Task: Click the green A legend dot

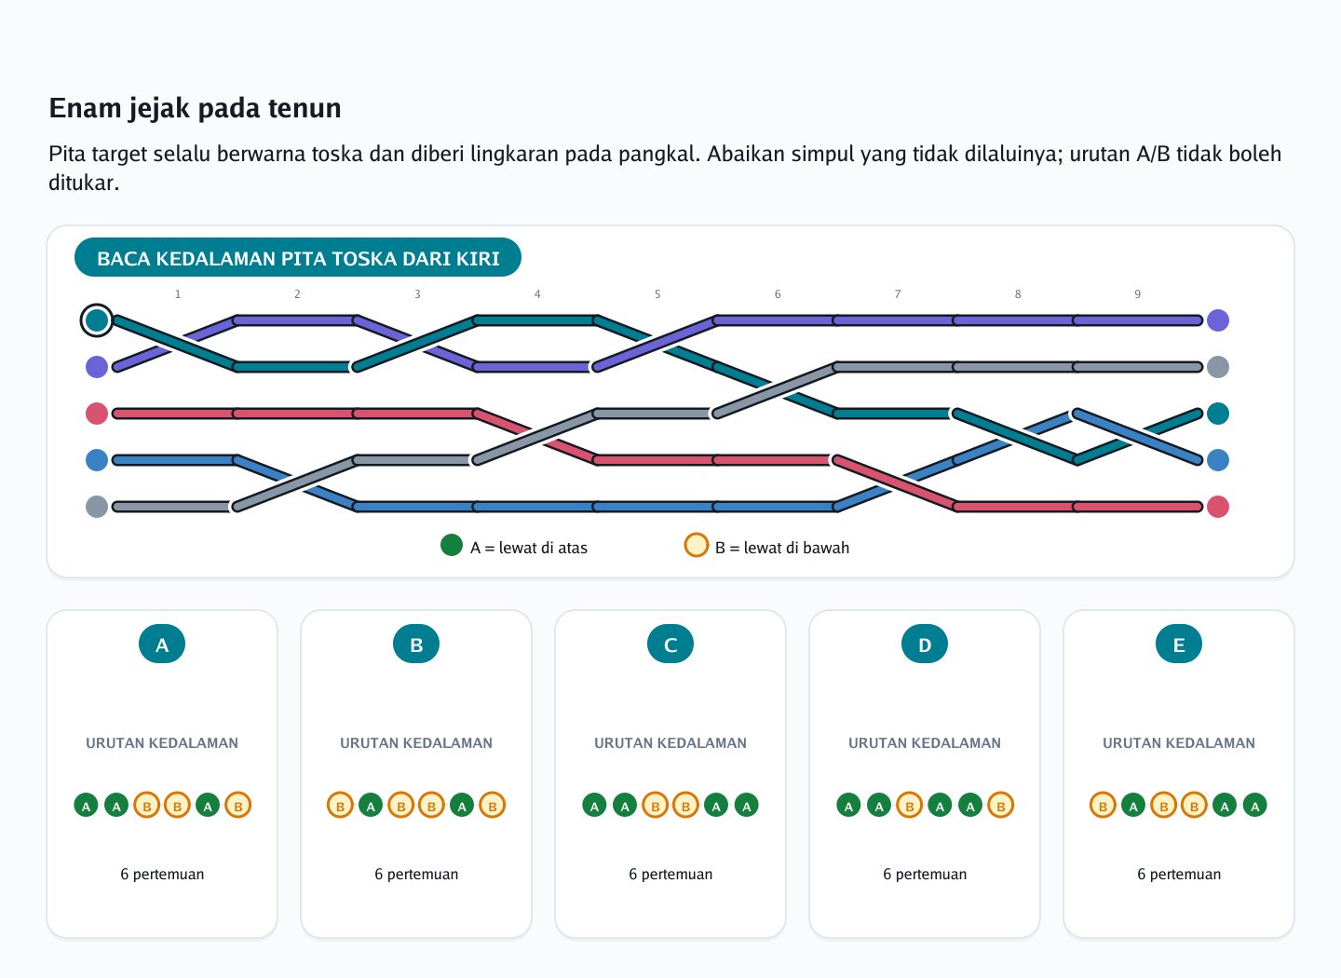Action: [452, 545]
